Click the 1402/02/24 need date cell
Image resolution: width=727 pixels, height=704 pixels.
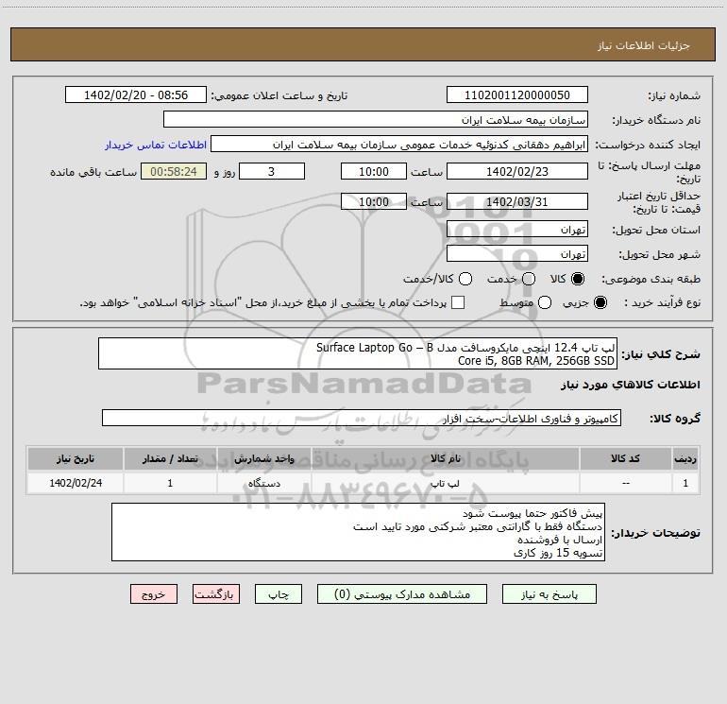coord(76,483)
